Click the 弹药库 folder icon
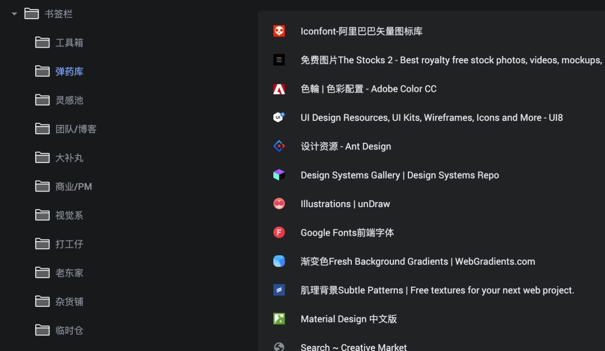The width and height of the screenshot is (605, 351). [x=43, y=71]
